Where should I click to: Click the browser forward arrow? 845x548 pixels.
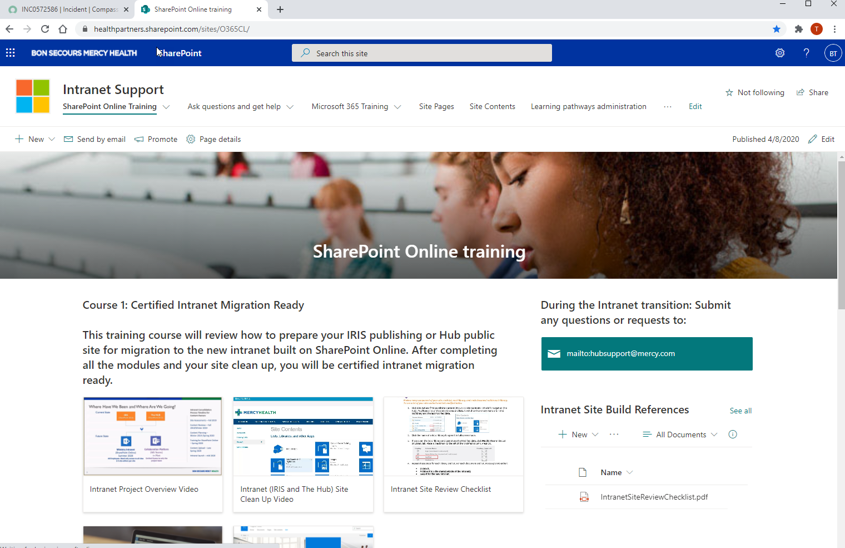(x=27, y=29)
